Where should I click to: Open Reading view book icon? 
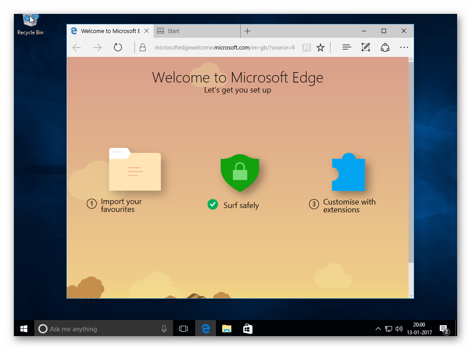[x=306, y=47]
